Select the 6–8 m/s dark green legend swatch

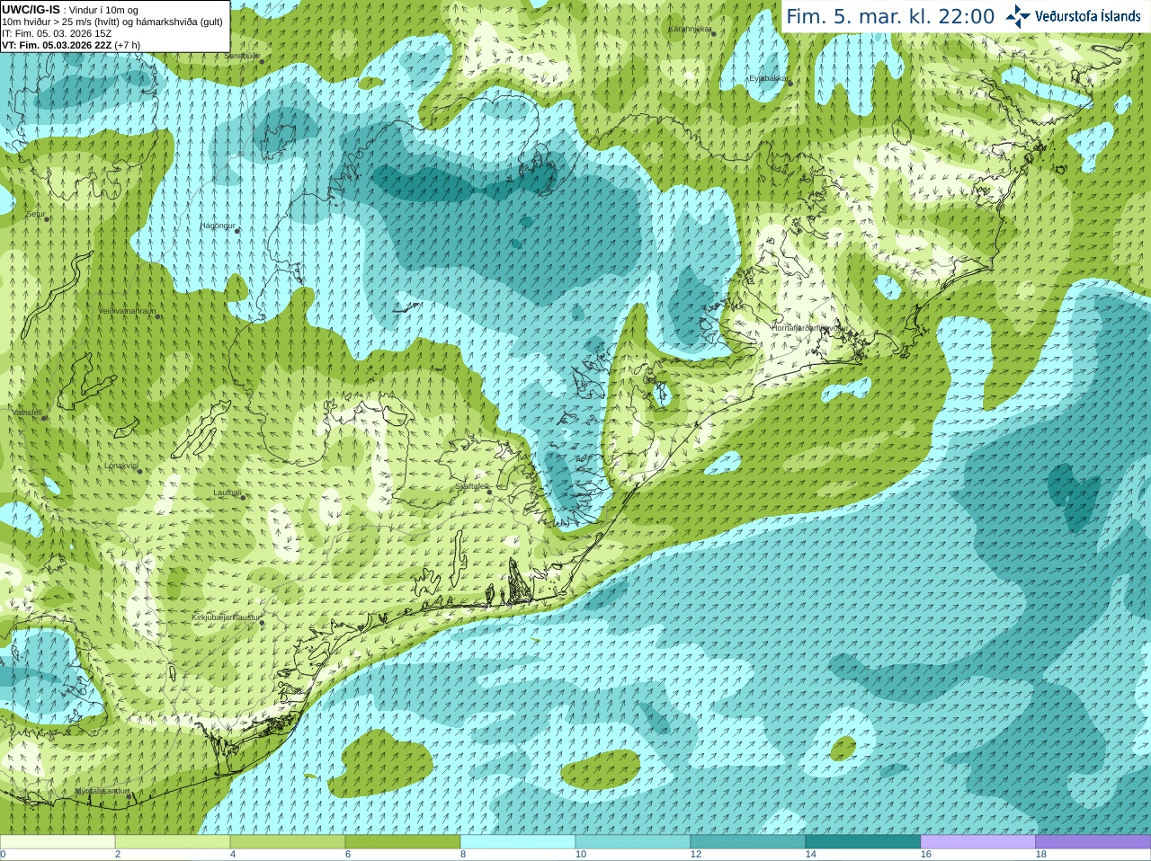(x=403, y=842)
